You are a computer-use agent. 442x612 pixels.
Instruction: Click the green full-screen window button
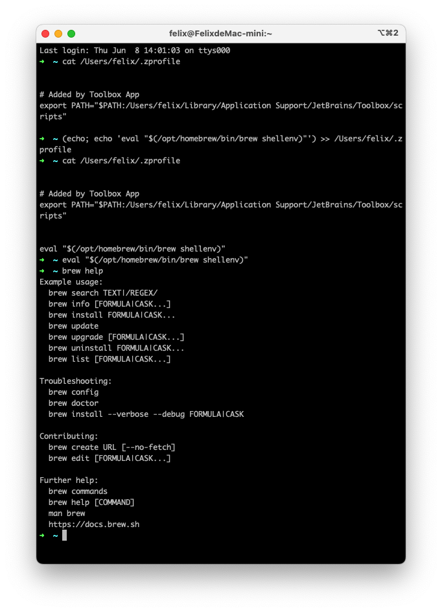(x=71, y=34)
